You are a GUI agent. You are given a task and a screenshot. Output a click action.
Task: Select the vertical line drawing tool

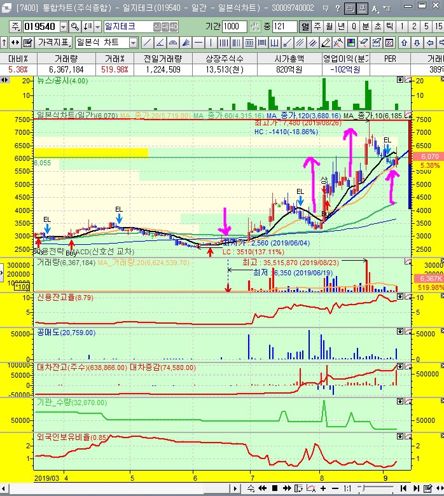(x=211, y=43)
